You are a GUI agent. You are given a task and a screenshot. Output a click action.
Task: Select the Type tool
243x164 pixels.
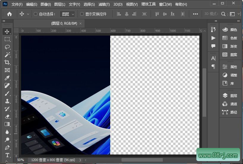(7, 155)
